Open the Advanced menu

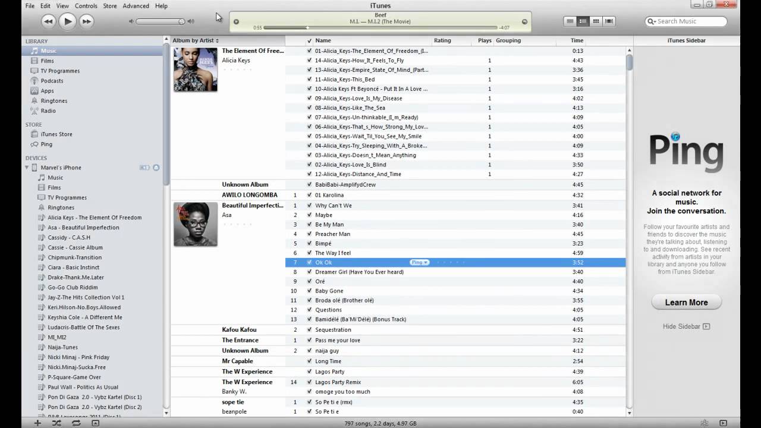[x=136, y=5]
